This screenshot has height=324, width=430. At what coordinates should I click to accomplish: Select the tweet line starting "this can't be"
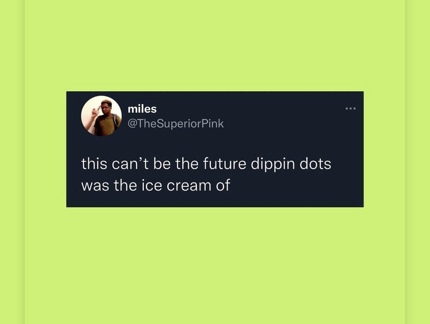coord(206,164)
